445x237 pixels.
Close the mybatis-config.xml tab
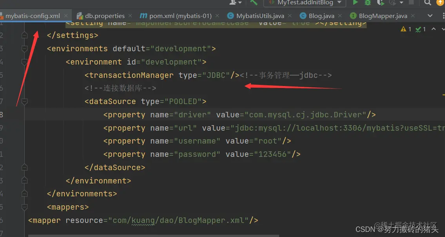point(66,16)
